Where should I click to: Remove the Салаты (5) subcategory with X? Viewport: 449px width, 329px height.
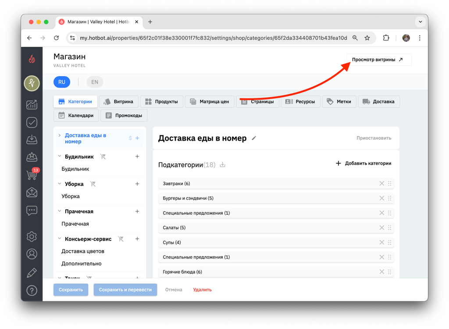382,228
